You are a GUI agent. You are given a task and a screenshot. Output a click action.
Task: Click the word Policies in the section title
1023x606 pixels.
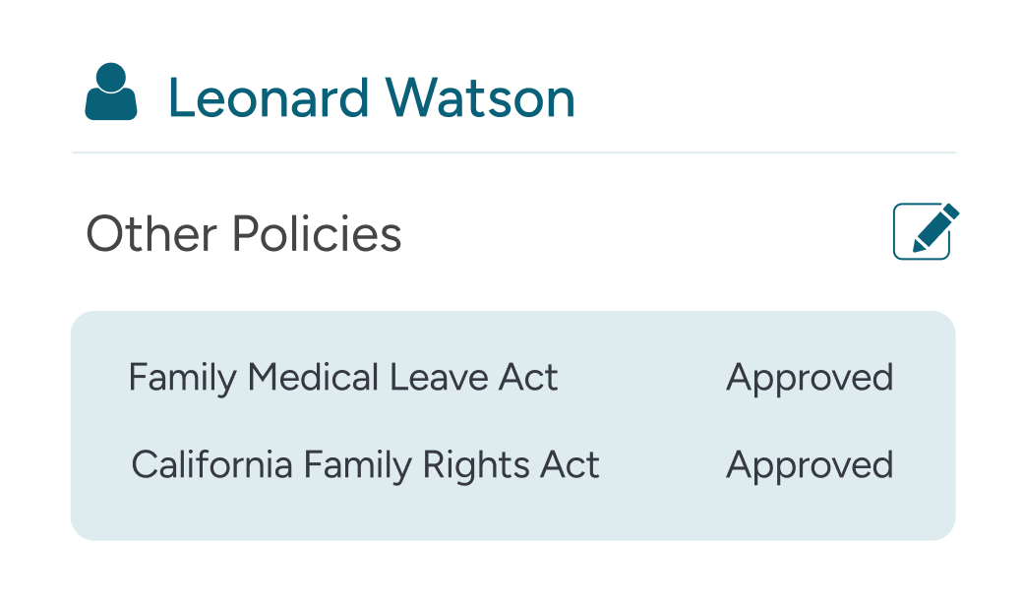pyautogui.click(x=317, y=233)
